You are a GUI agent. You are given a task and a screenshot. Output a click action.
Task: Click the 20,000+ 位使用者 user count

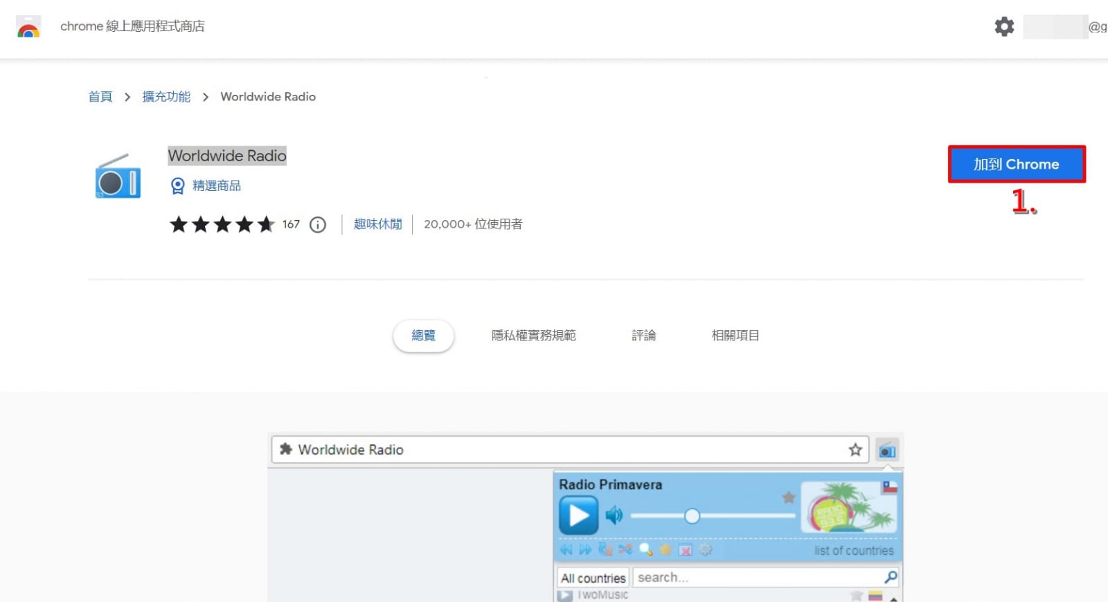(x=473, y=224)
